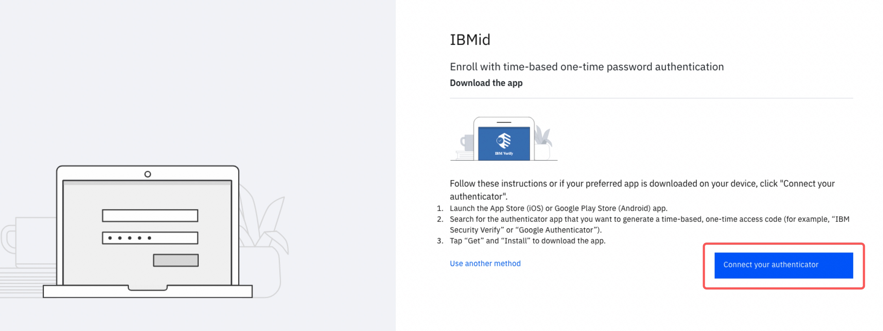
Task: Click the IBM Verify shield logo
Action: tap(503, 141)
